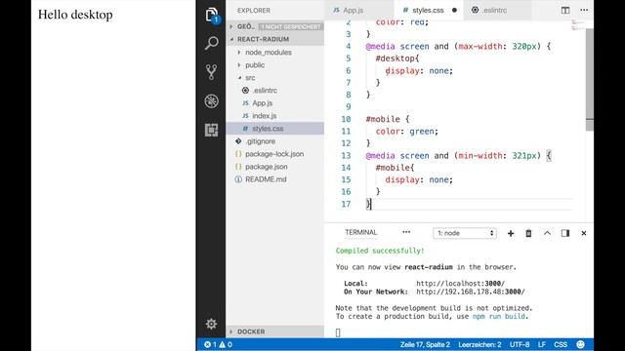This screenshot has height=351, width=625.
Task: Open the Extensions view
Action: 212,130
